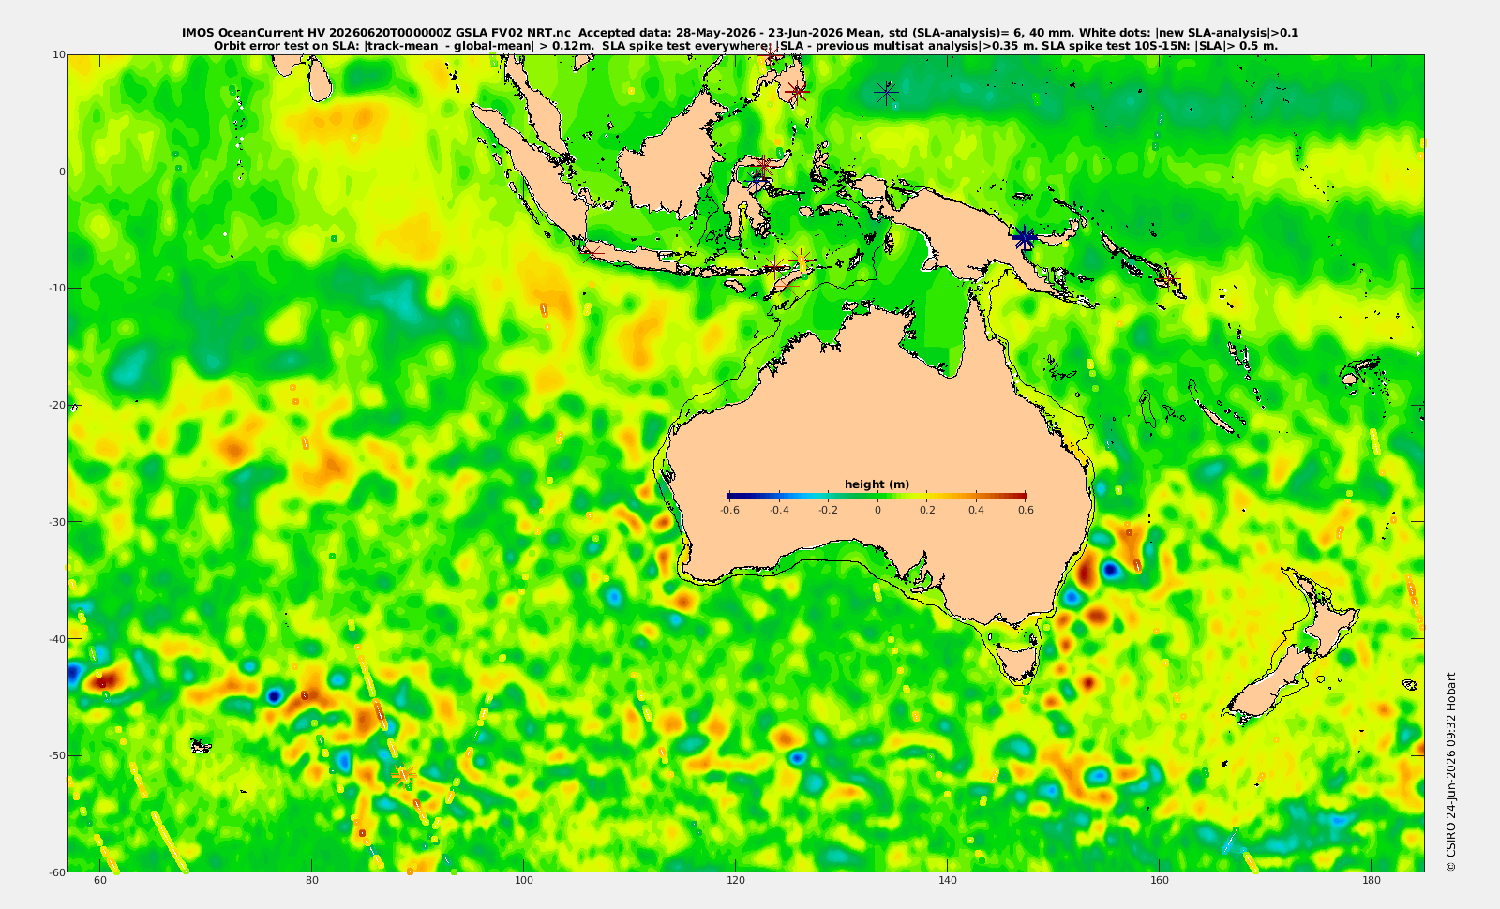Click the Borneo landmass

point(671,156)
